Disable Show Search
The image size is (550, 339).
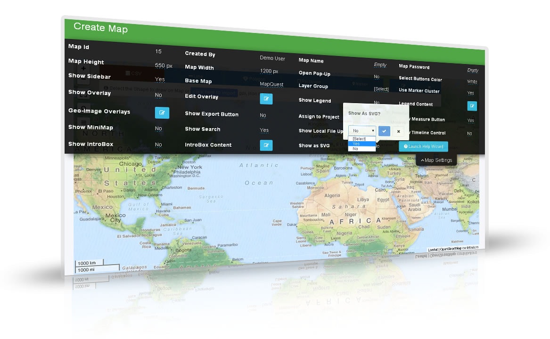(x=264, y=129)
